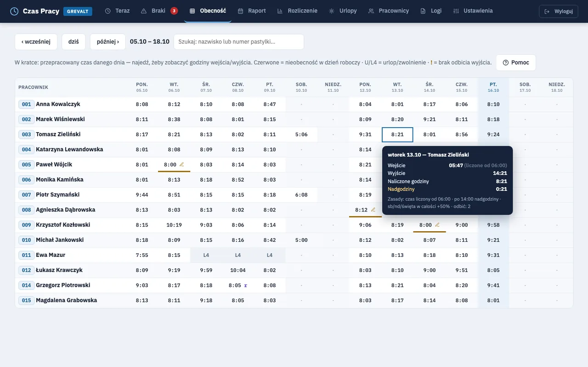Image resolution: width=588 pixels, height=367 pixels.
Task: Click the clock logo icon beside Czas Pracy
Action: [14, 11]
